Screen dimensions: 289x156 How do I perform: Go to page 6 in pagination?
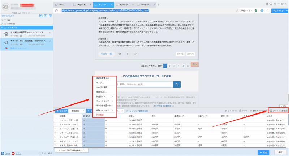pyautogui.click(x=188, y=66)
